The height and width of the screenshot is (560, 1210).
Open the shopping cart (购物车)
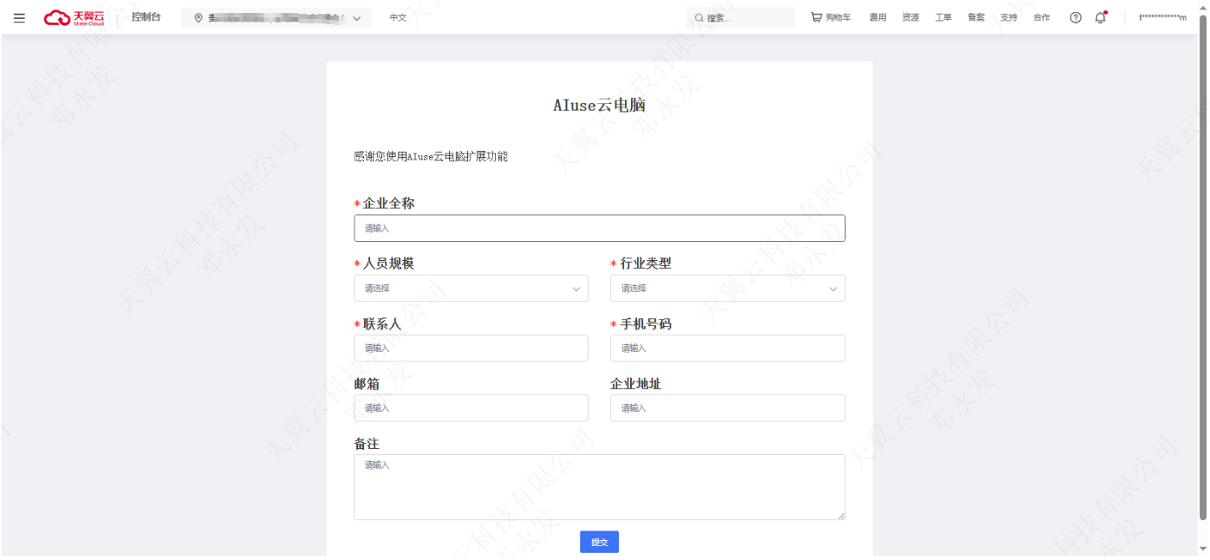tap(830, 17)
